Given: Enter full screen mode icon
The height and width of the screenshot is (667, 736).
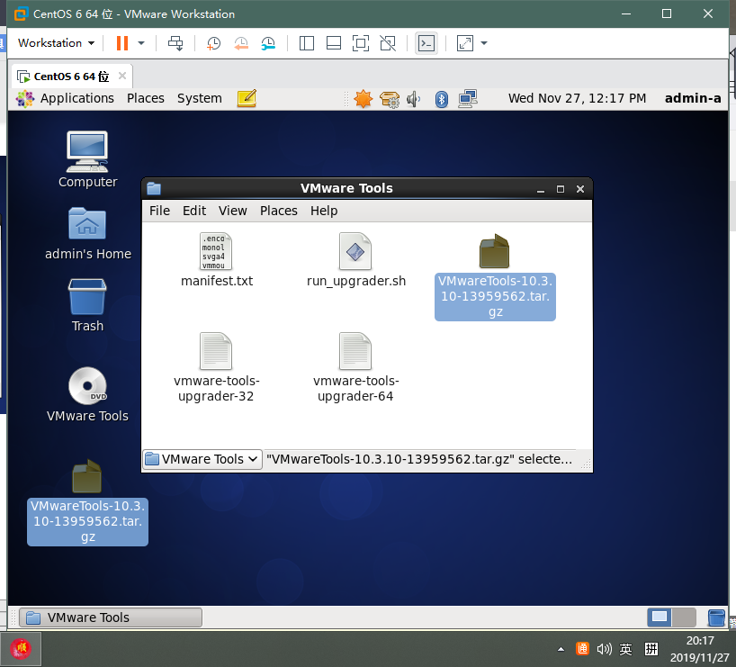Looking at the screenshot, I should 361,43.
